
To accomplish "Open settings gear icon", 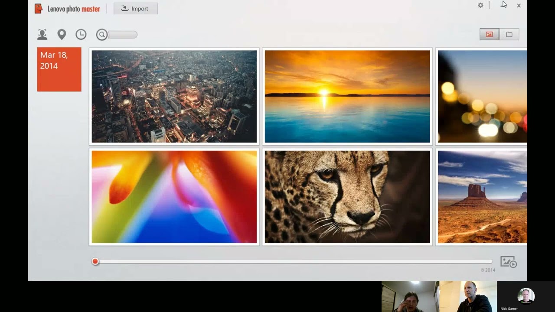I will pos(480,6).
